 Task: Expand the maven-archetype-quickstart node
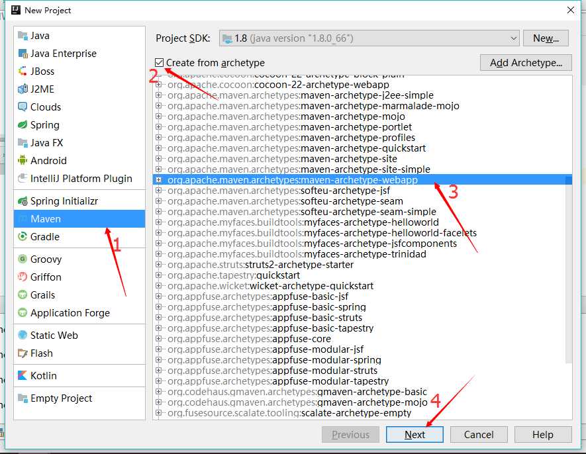pos(158,148)
